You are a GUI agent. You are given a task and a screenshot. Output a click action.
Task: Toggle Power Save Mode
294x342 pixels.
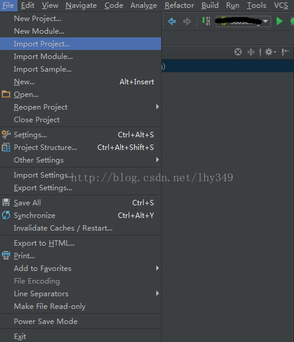[81, 322]
